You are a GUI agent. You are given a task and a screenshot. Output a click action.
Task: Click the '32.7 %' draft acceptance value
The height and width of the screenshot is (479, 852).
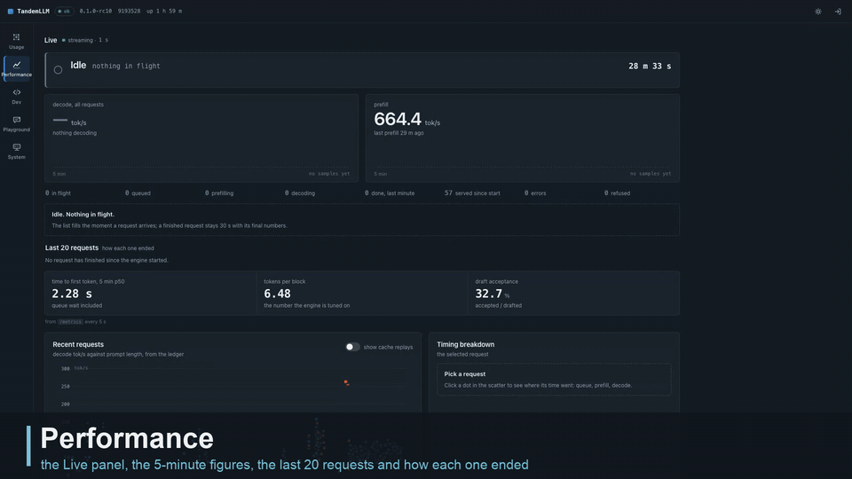click(x=493, y=294)
